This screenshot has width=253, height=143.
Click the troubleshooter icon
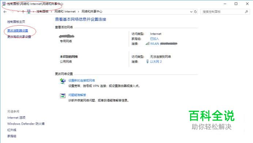[63, 95]
